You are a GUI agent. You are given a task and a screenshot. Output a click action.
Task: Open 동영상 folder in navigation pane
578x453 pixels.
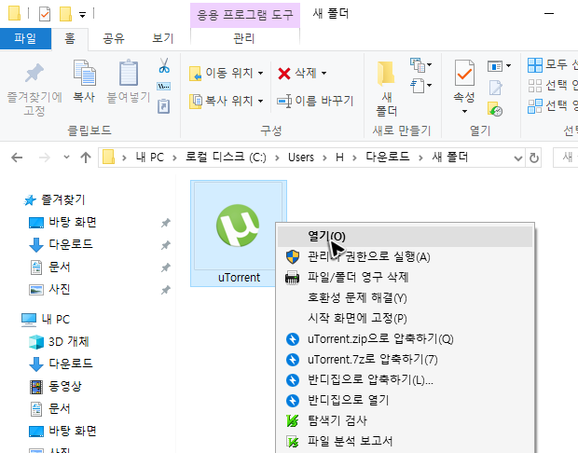click(65, 386)
